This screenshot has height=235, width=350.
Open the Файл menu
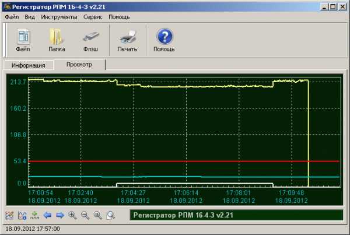point(12,17)
